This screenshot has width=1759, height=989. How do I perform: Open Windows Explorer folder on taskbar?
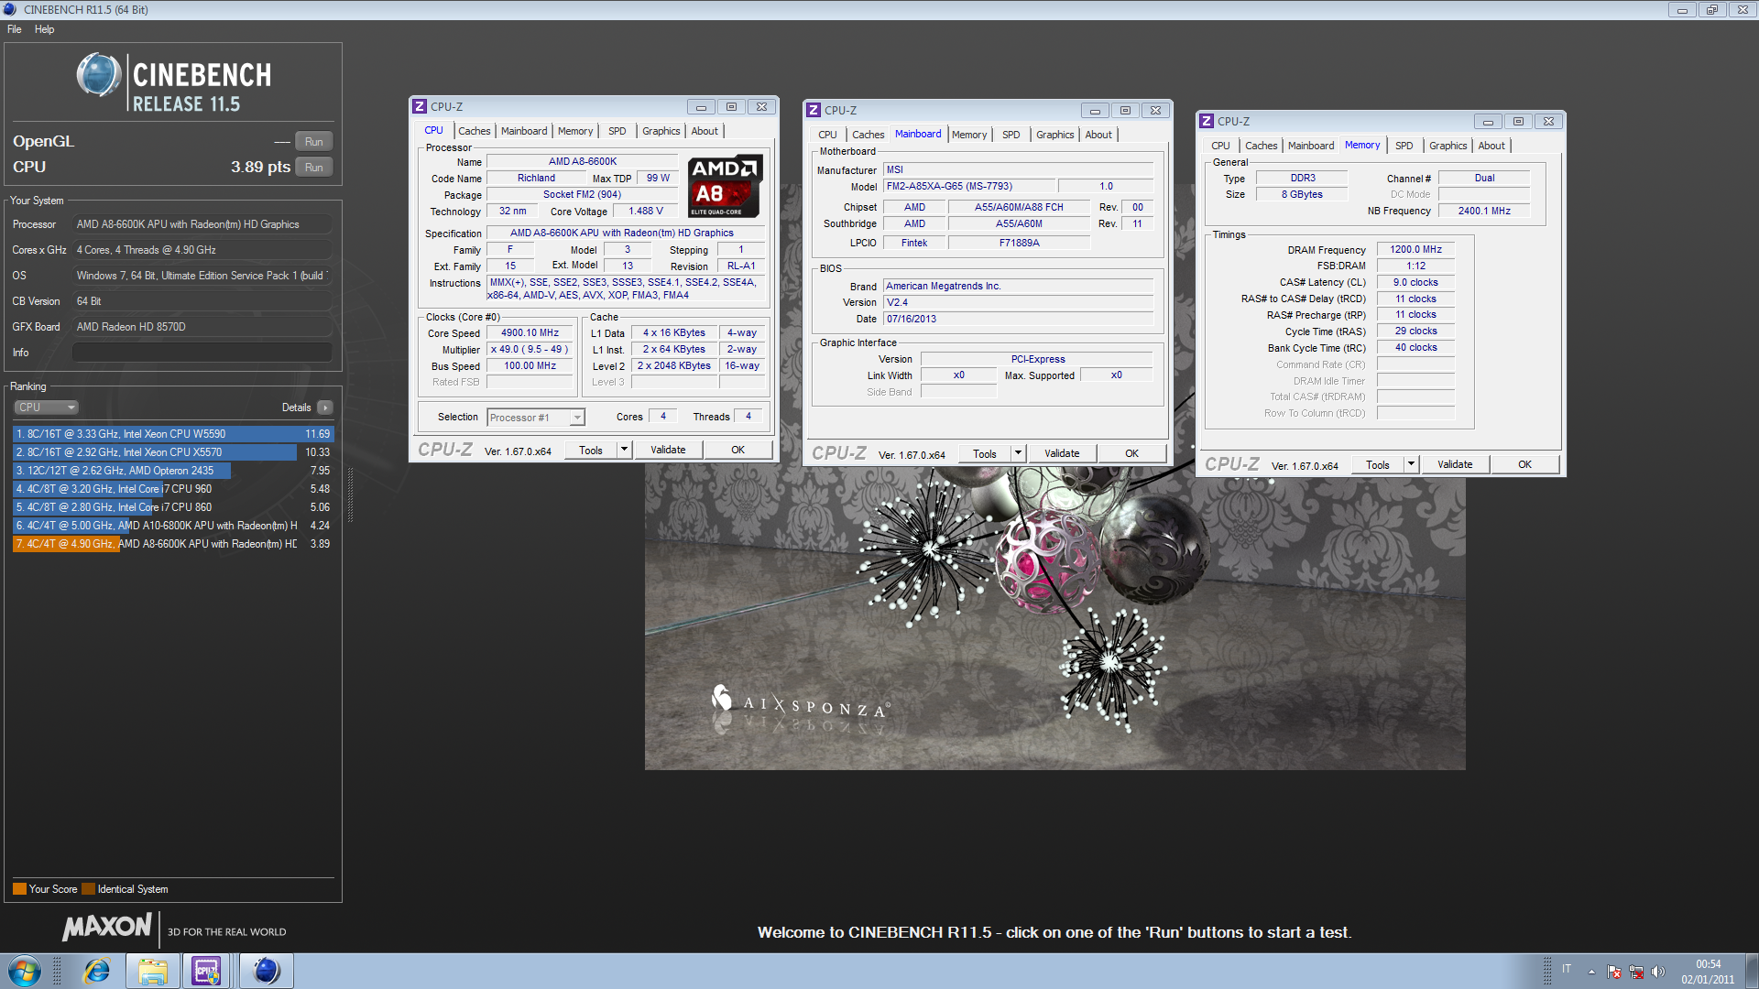coord(152,971)
